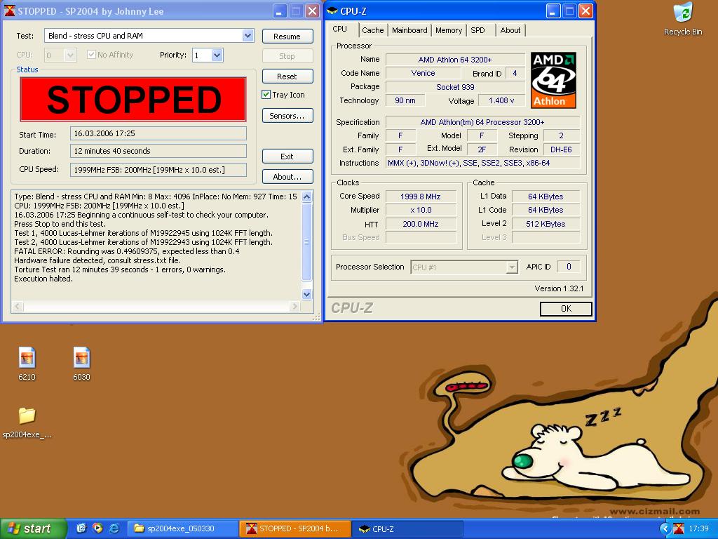
Task: Open the Test type dropdown
Action: coord(248,35)
